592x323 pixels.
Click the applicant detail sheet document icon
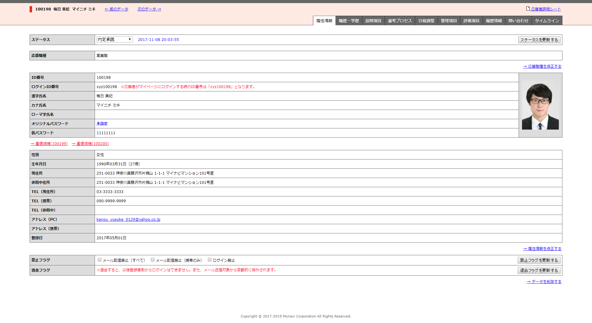pyautogui.click(x=528, y=9)
